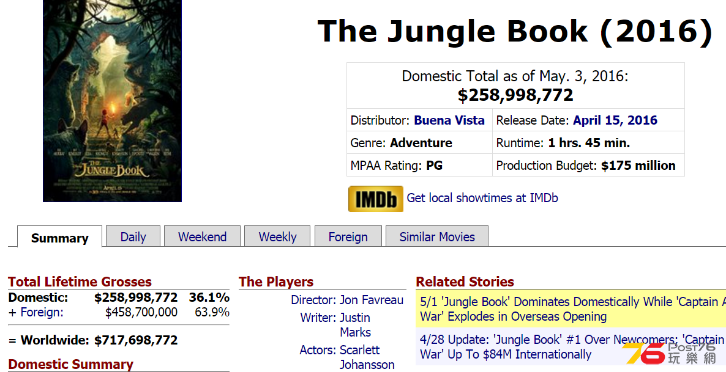Open the Similar Movies tab
726x372 pixels.
437,236
